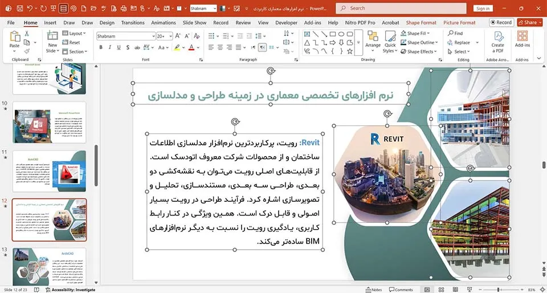
Task: Toggle right-to-left text direction
Action: point(262,47)
